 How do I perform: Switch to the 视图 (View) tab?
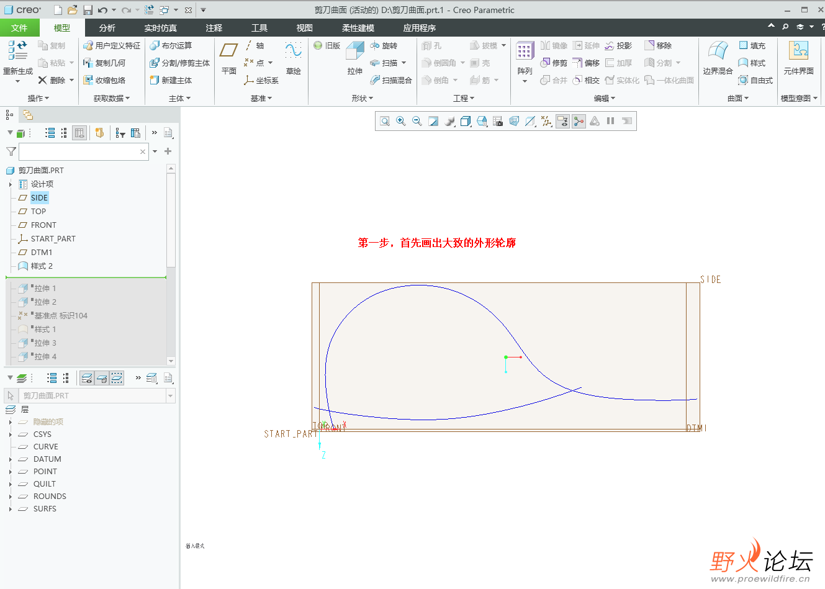click(x=305, y=28)
